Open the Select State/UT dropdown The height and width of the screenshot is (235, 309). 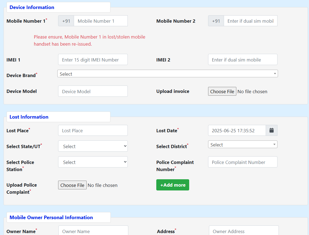(x=93, y=146)
